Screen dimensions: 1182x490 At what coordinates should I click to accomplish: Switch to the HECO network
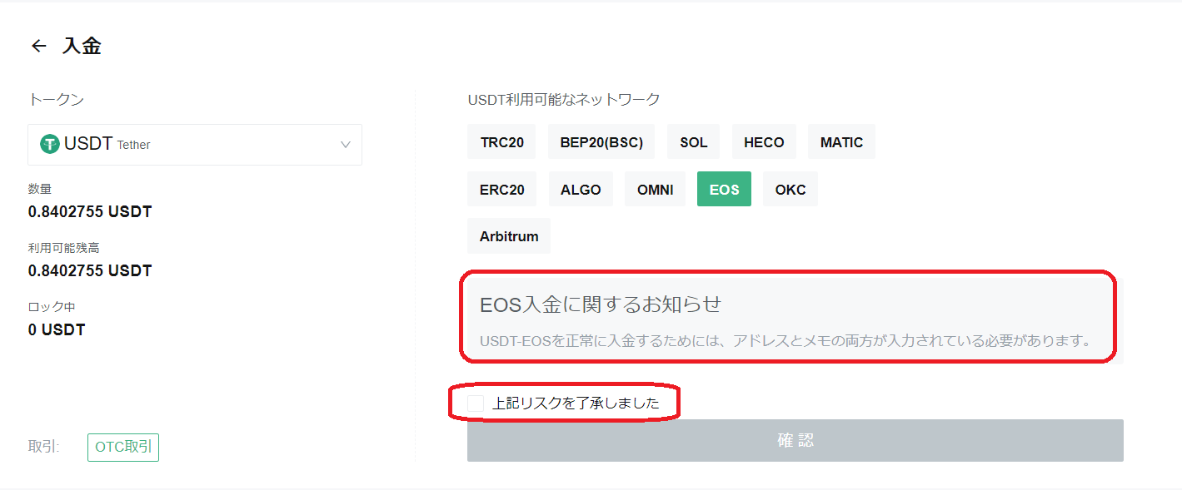tap(763, 141)
